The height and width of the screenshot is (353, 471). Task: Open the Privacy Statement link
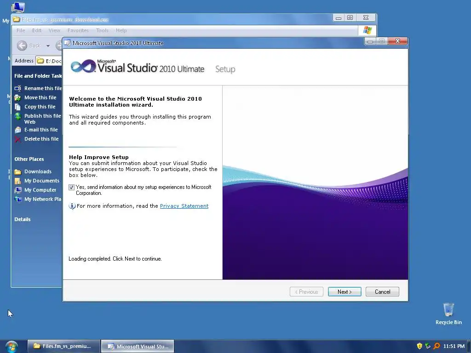coord(184,206)
